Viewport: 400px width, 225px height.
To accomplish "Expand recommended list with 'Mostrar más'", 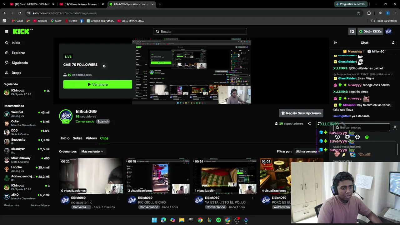I will pyautogui.click(x=11, y=205).
